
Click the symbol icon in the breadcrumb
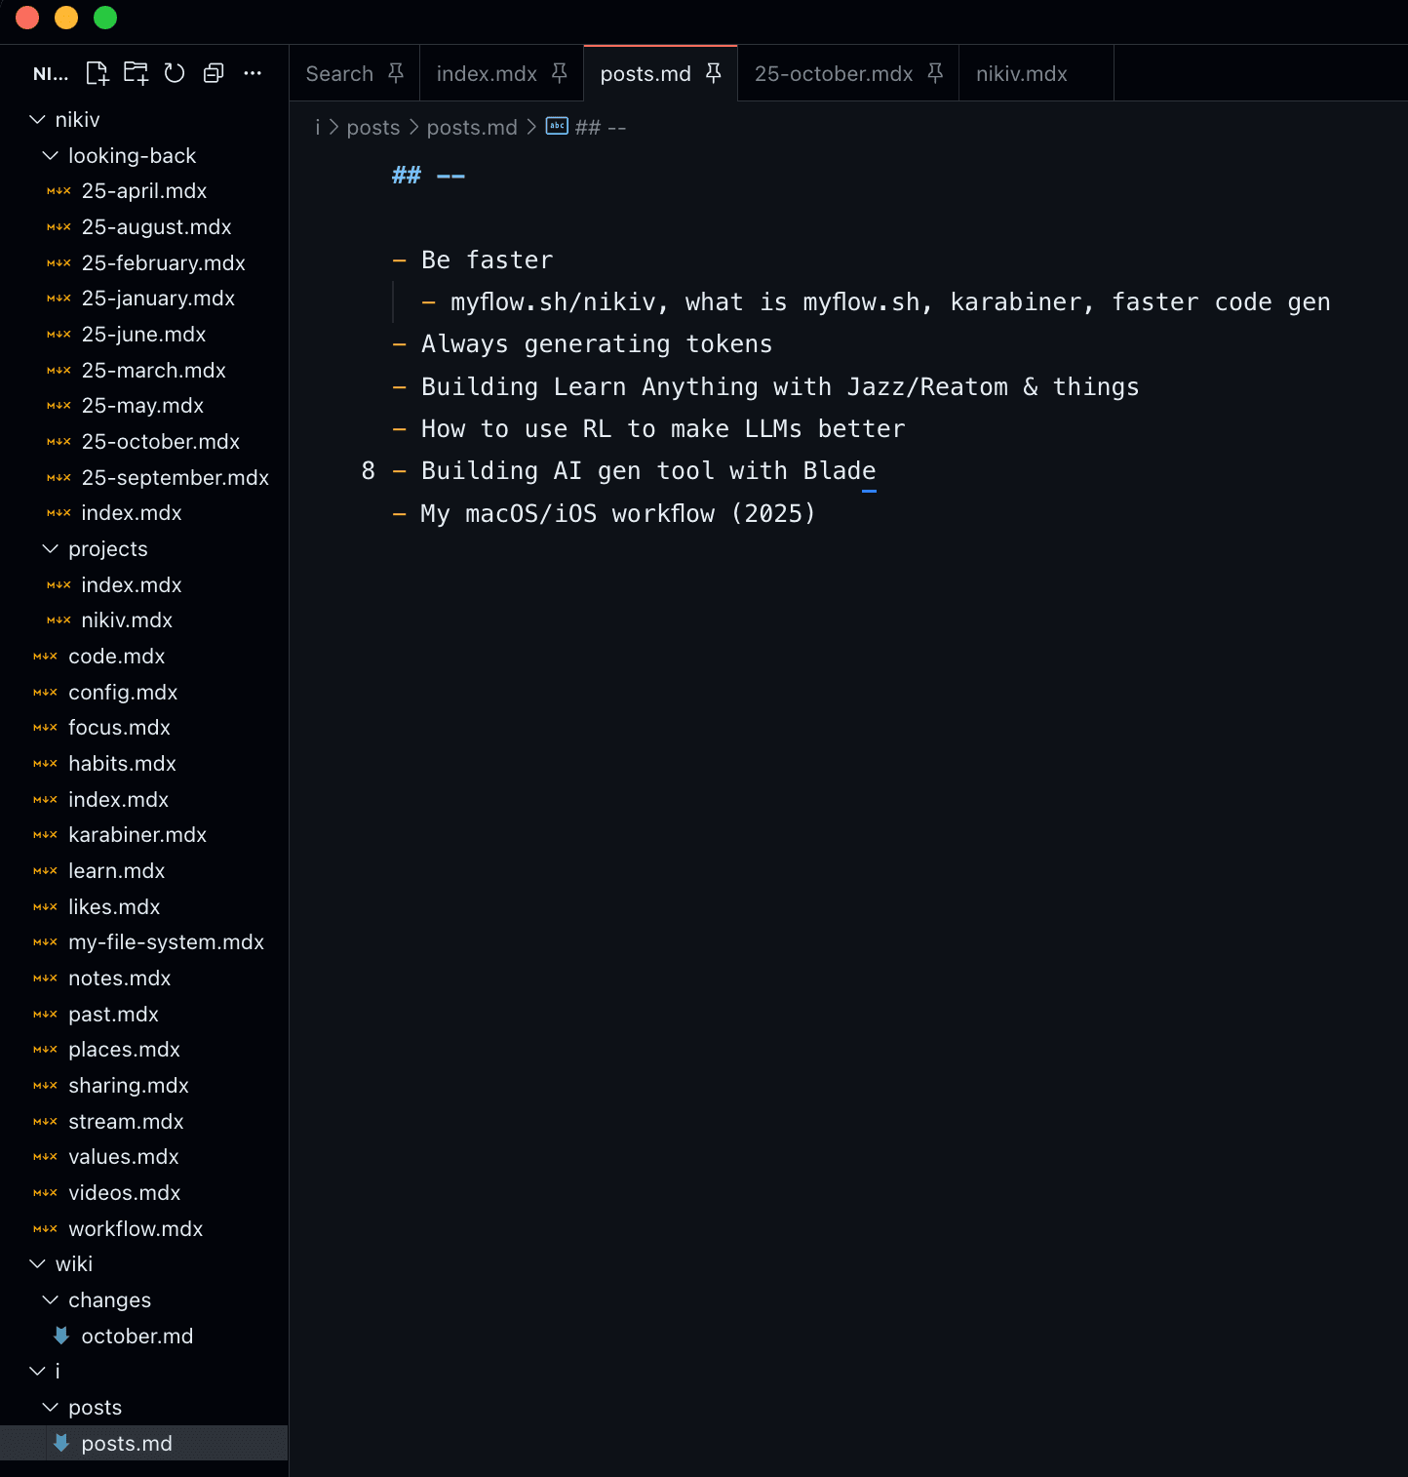coord(557,127)
